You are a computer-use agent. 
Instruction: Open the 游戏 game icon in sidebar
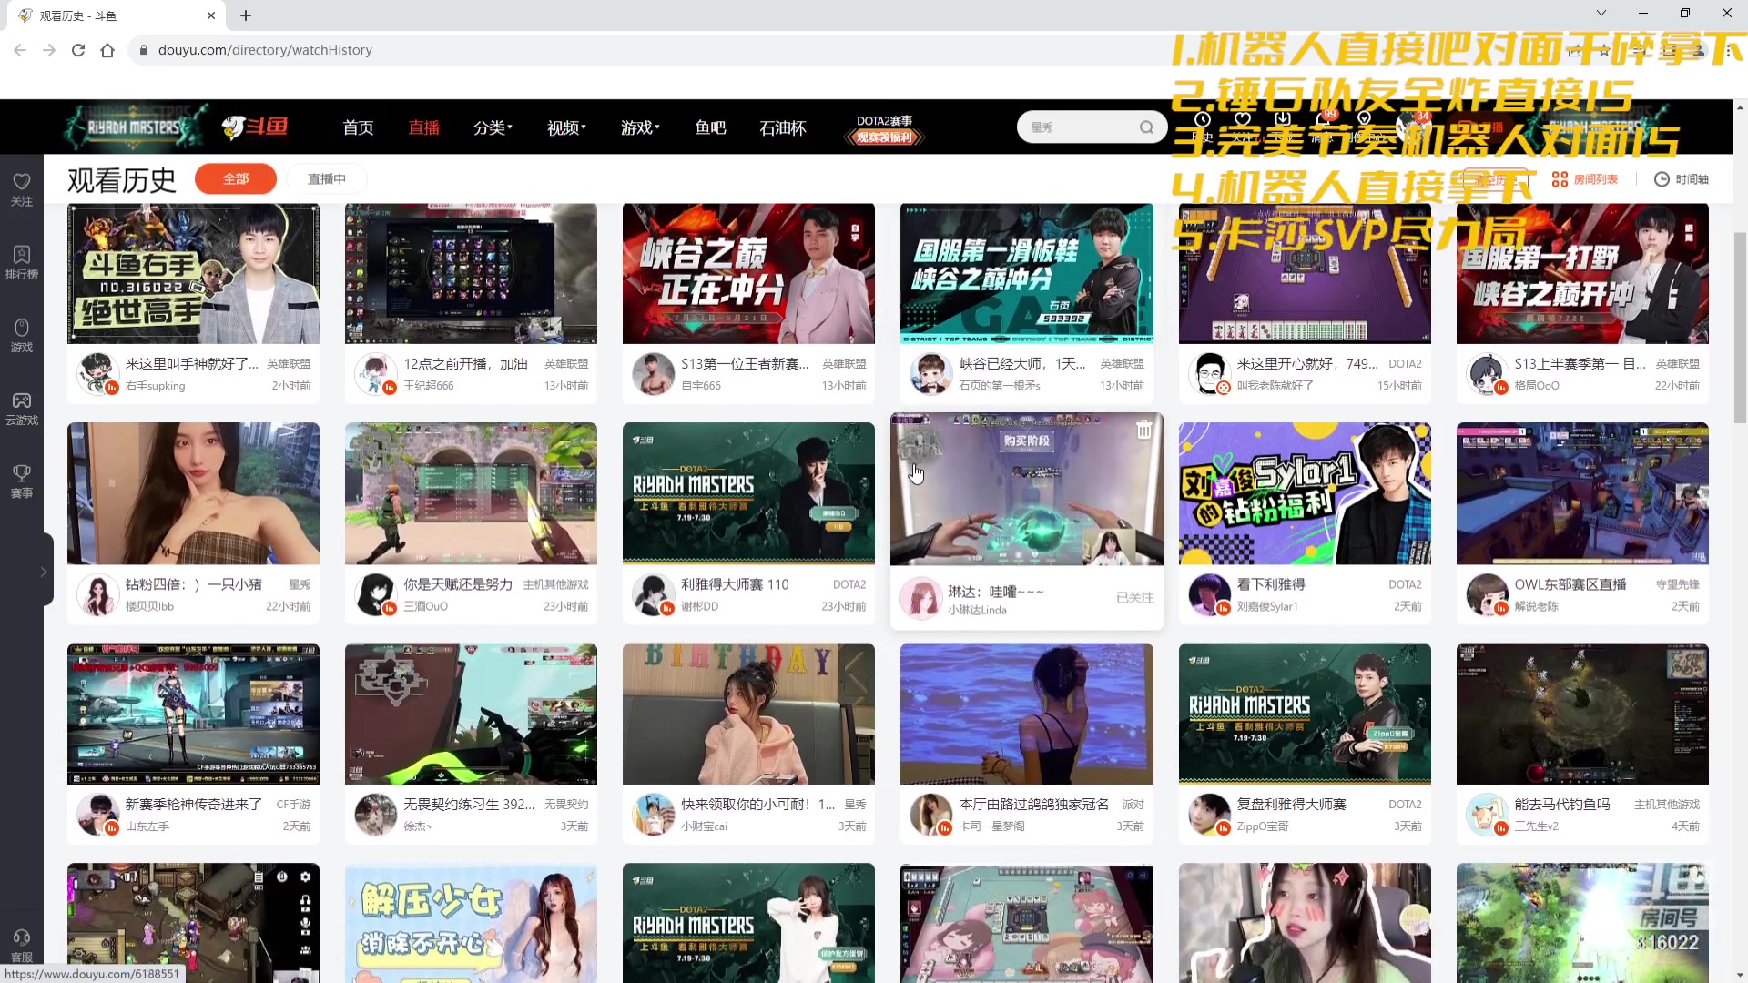[22, 334]
